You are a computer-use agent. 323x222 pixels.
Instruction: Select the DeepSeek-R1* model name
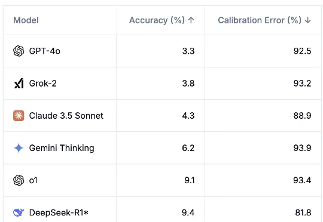point(59,212)
